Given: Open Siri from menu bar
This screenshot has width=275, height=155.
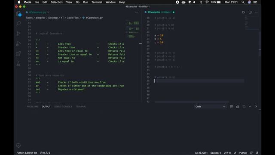Looking at the screenshot, I should pyautogui.click(x=249, y=2).
